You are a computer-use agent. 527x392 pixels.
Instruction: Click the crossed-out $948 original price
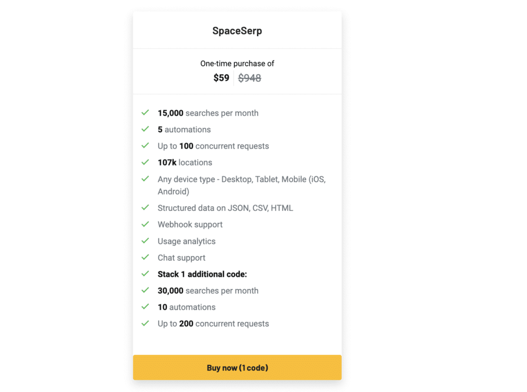(x=250, y=78)
